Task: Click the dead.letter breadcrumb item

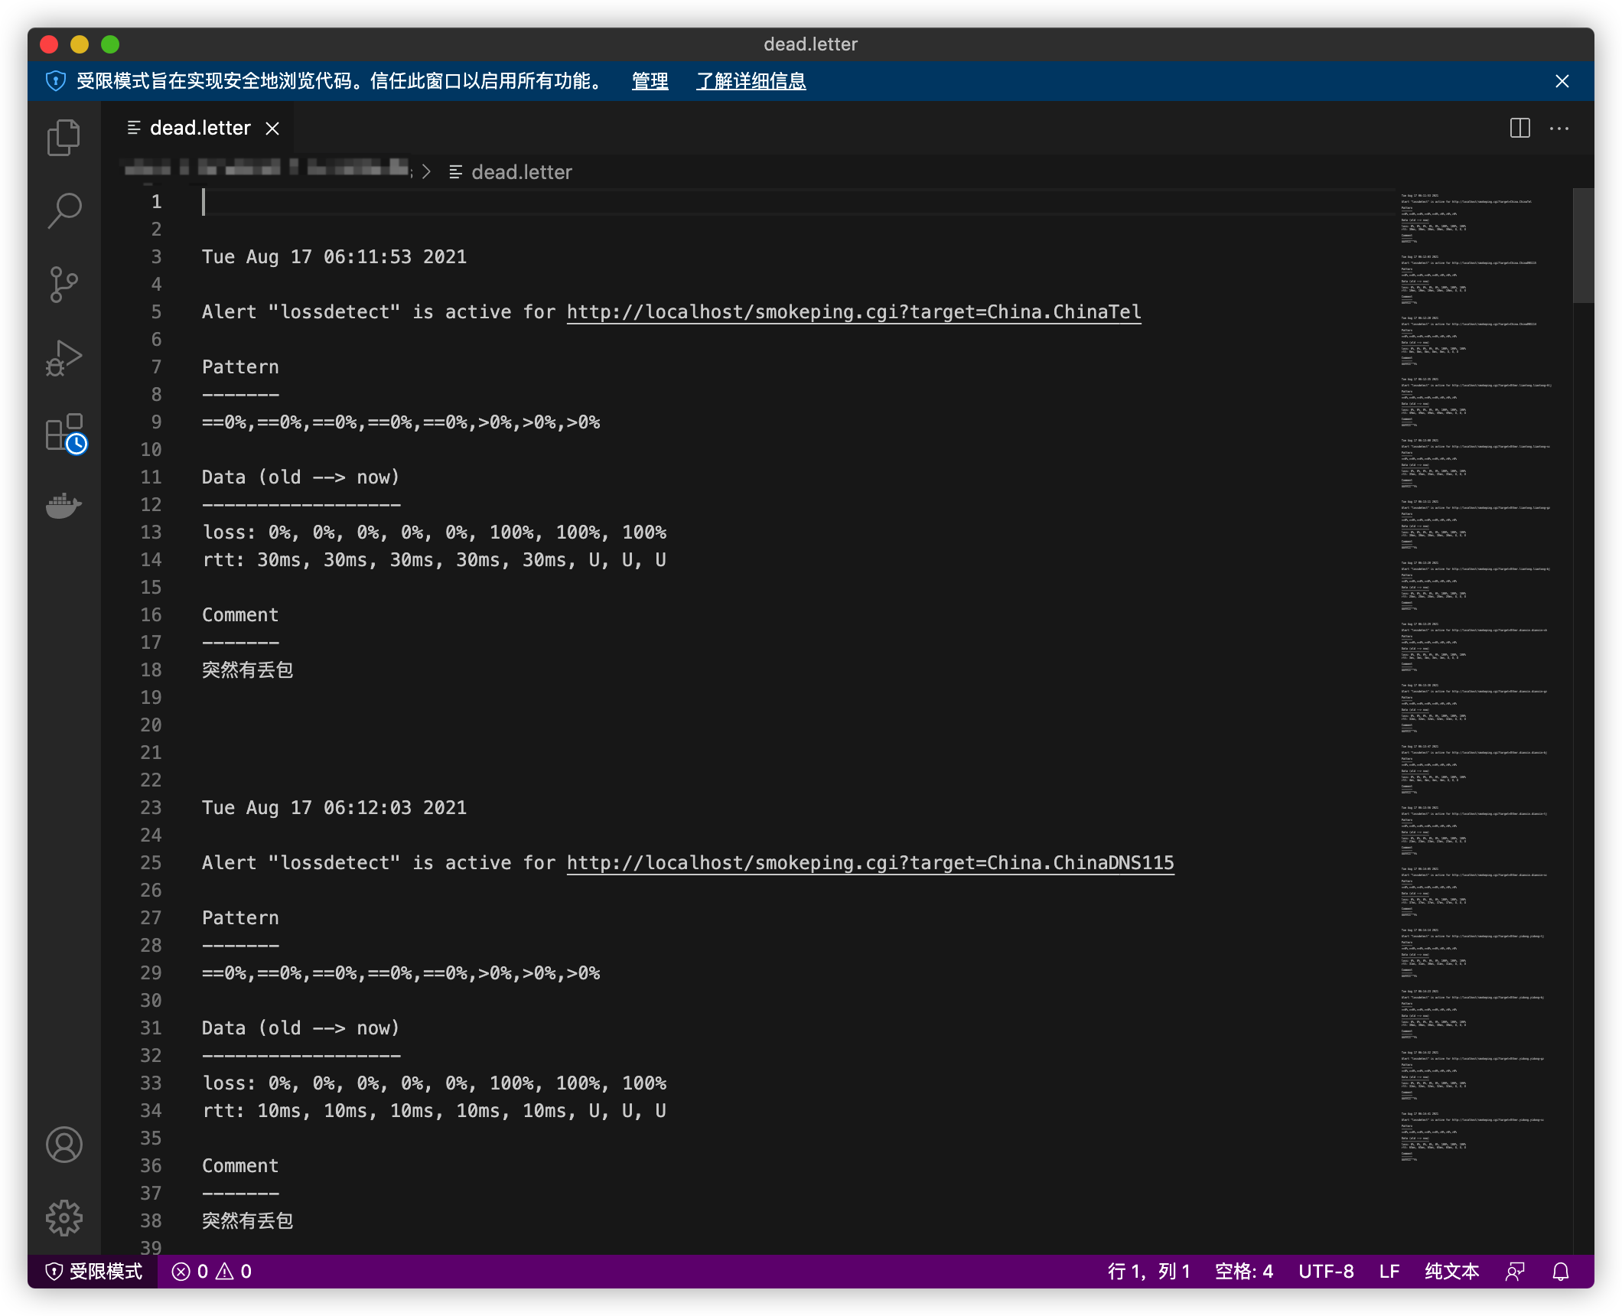Action: (x=521, y=172)
